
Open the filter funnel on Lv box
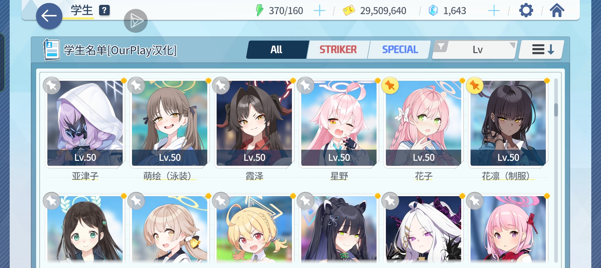coord(441,47)
